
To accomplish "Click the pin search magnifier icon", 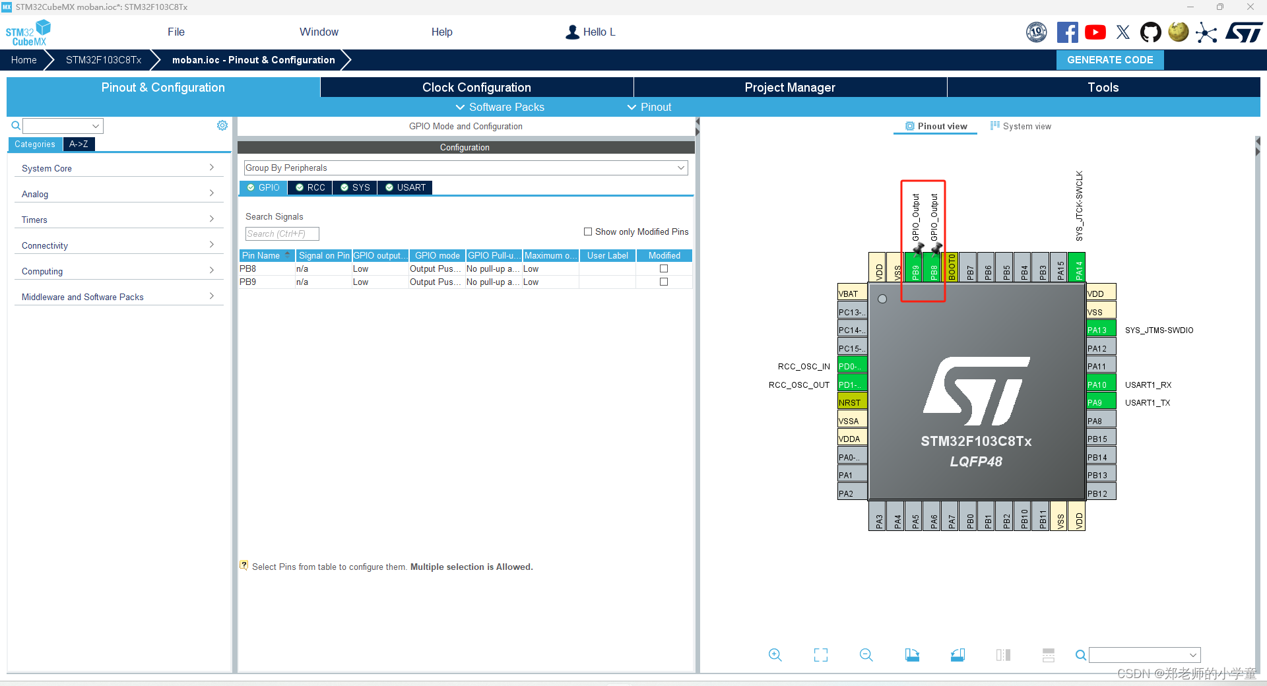I will pos(1080,655).
